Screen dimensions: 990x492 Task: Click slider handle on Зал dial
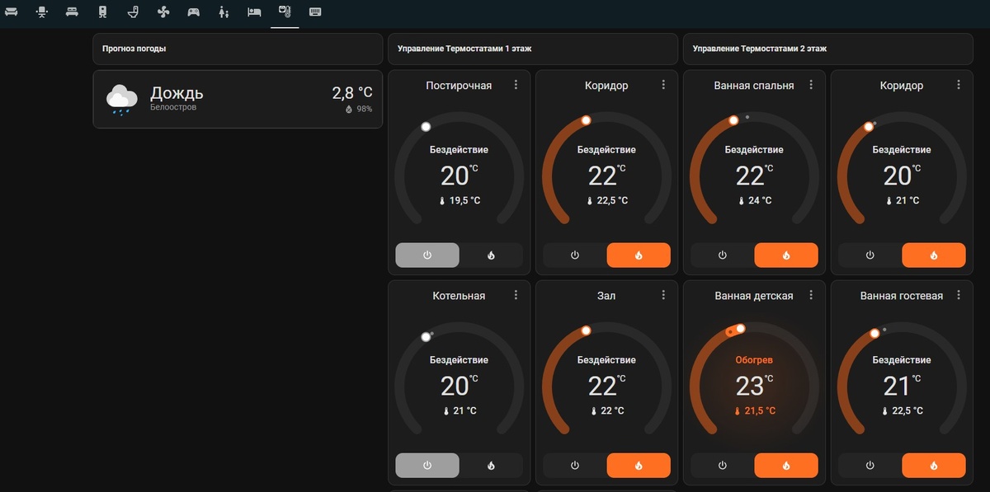(586, 330)
